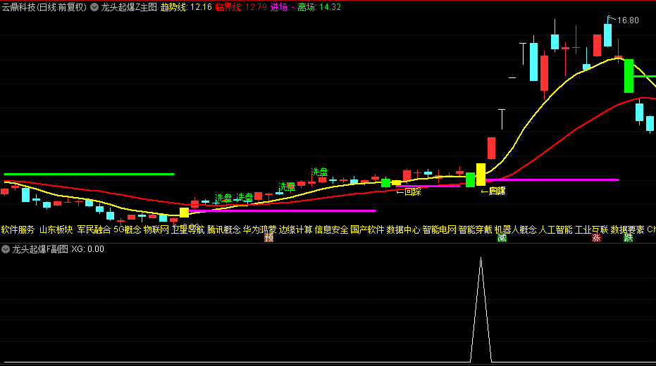This screenshot has height=366, width=656.
Task: Open the 工业互联 concept tag
Action: [592, 229]
